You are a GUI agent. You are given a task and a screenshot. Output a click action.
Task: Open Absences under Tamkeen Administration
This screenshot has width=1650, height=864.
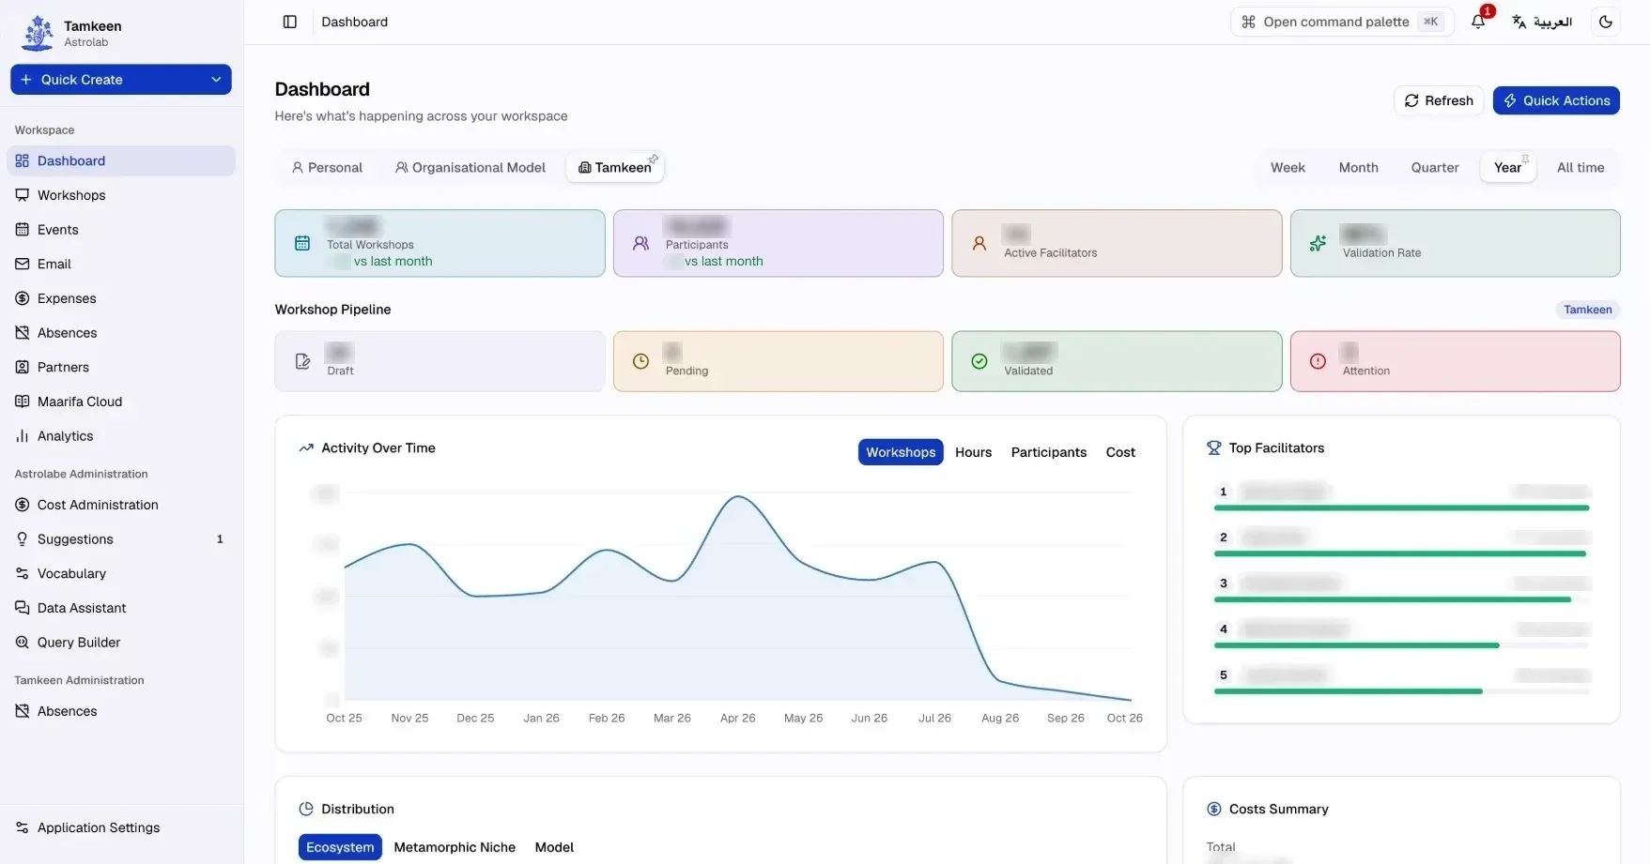click(121, 711)
